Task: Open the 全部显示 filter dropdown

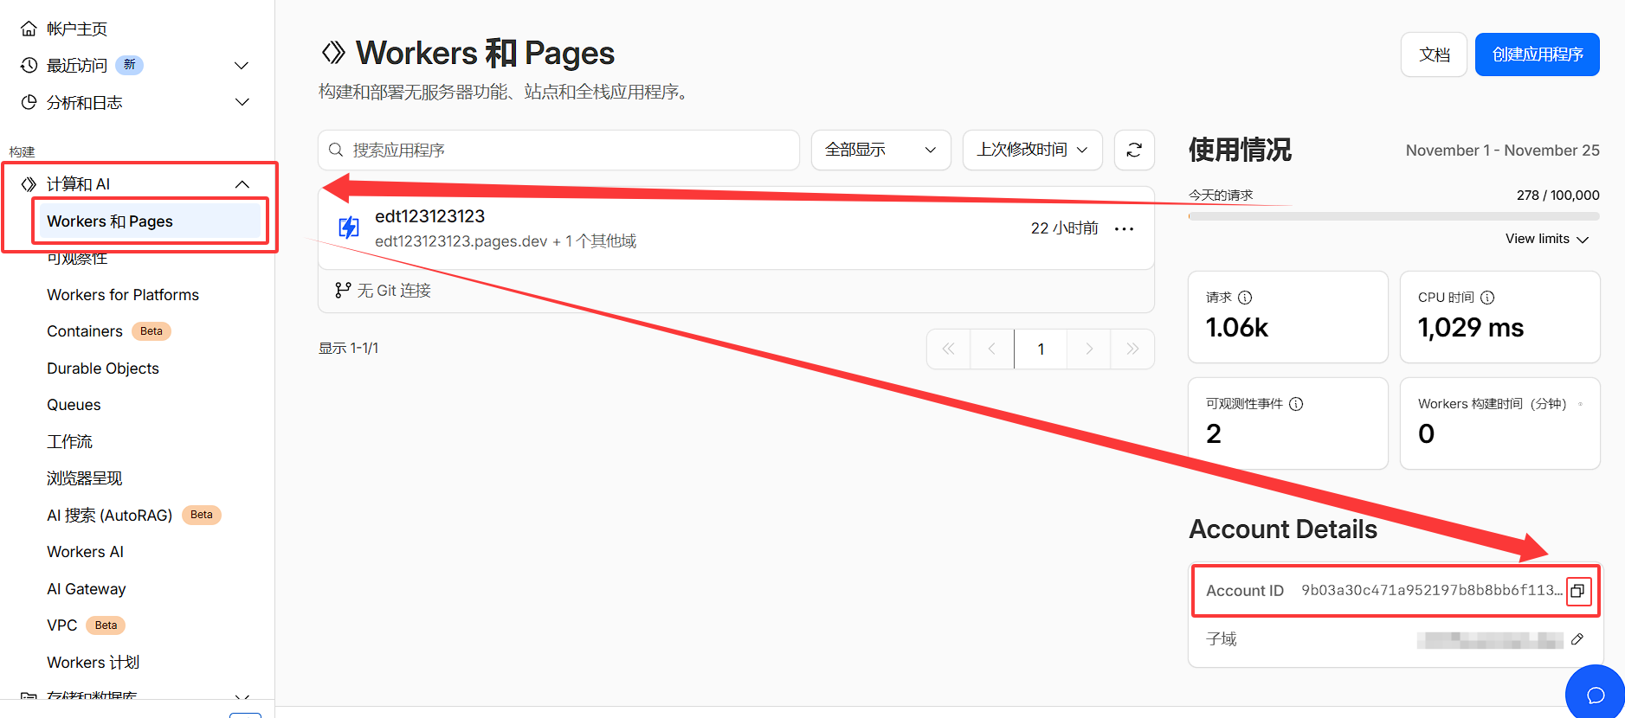Action: click(880, 151)
